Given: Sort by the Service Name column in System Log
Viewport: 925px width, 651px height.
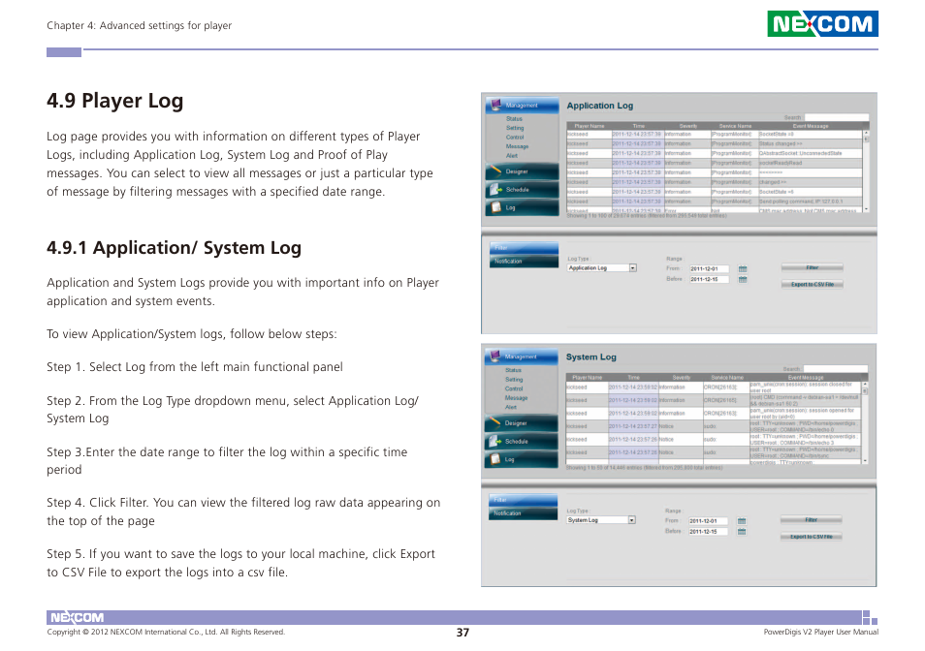Looking at the screenshot, I should (727, 377).
